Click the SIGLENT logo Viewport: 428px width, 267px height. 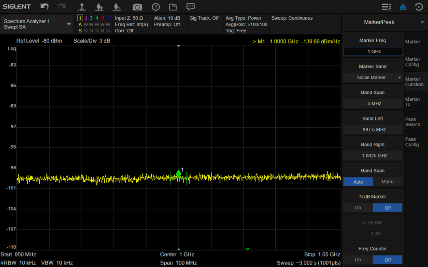16,7
